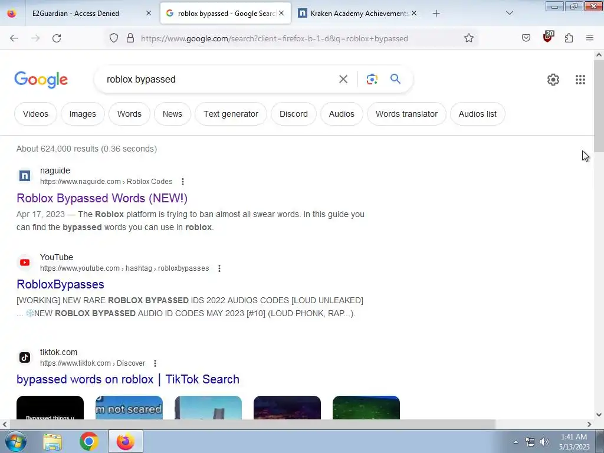Screen dimensions: 604x453
Task: Show hidden system tray icons
Action: [516, 442]
